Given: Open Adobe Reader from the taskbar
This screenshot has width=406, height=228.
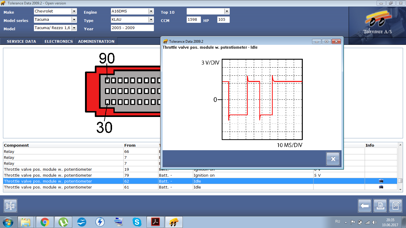Looking at the screenshot, I should point(155,222).
